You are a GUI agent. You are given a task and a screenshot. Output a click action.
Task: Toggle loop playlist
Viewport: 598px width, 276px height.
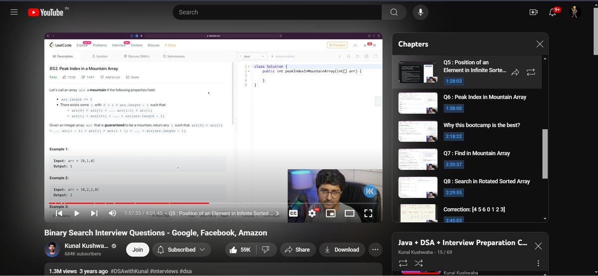[403, 263]
